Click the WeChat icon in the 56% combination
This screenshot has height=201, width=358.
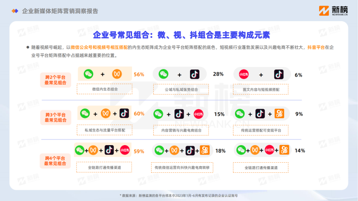pyautogui.click(x=88, y=74)
